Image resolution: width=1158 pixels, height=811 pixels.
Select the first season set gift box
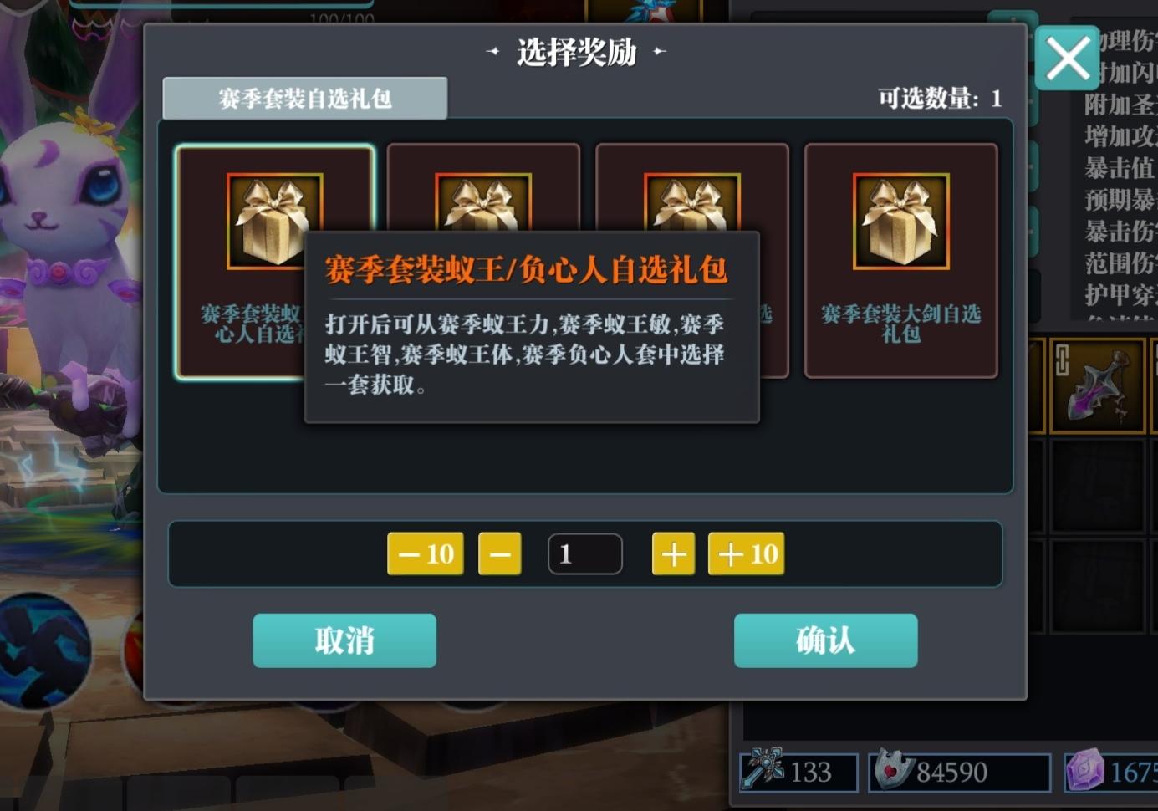pos(274,262)
